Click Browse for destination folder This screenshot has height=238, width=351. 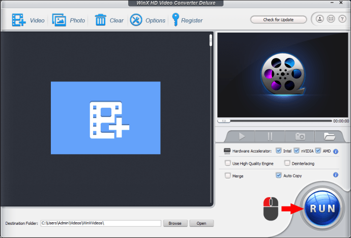point(175,223)
